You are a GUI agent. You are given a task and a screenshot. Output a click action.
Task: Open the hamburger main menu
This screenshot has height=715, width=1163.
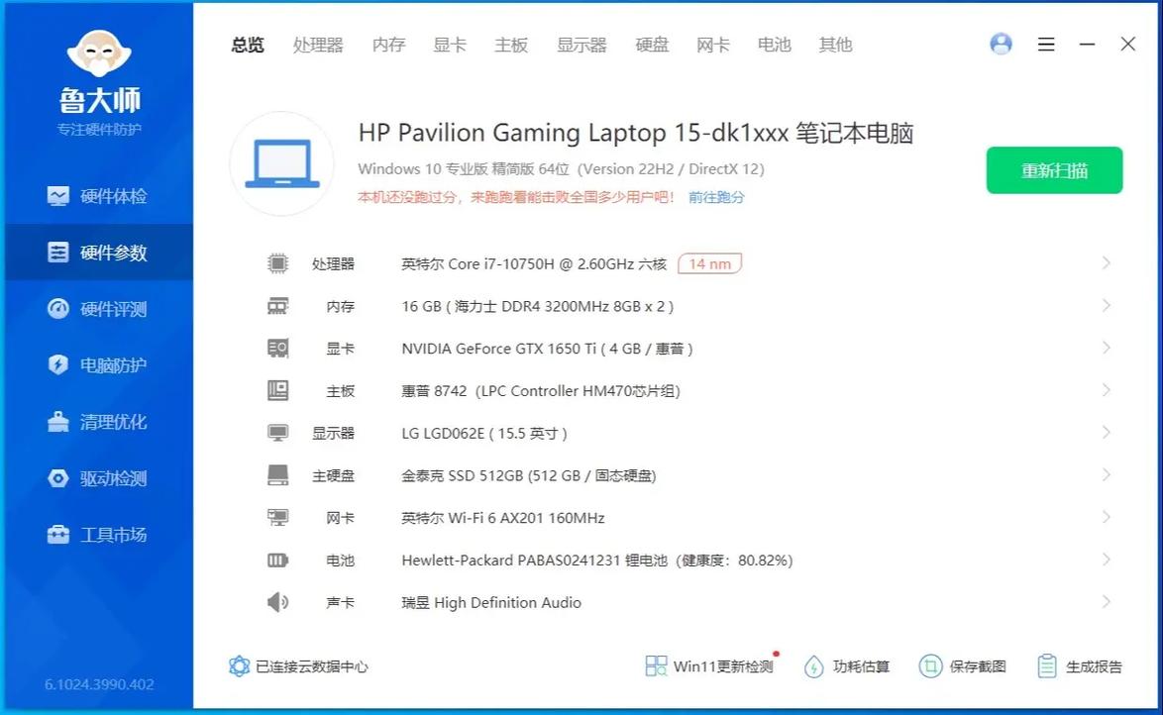pyautogui.click(x=1046, y=45)
